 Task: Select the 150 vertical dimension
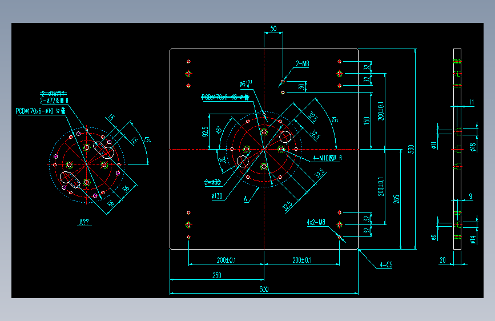click(x=366, y=121)
